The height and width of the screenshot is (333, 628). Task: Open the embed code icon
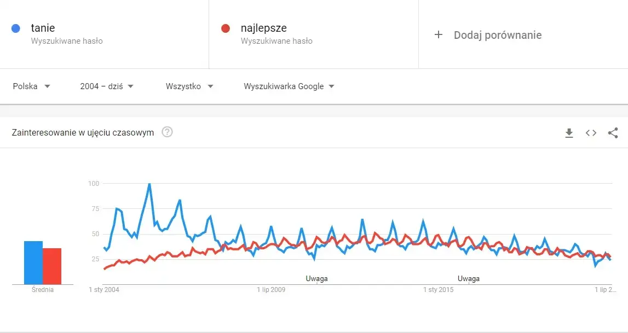[591, 132]
